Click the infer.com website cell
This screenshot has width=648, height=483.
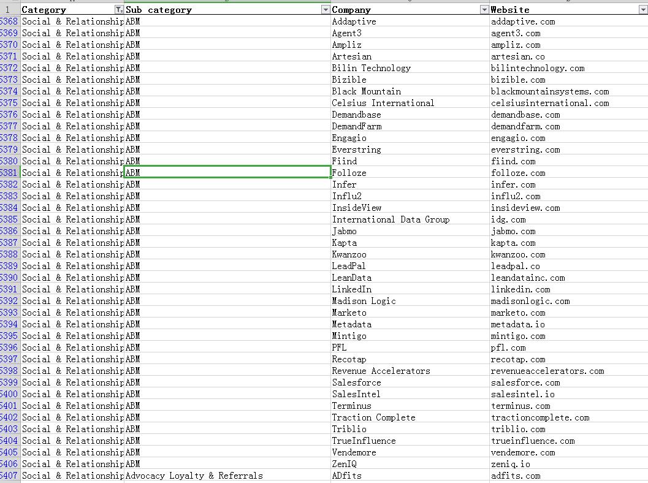569,184
